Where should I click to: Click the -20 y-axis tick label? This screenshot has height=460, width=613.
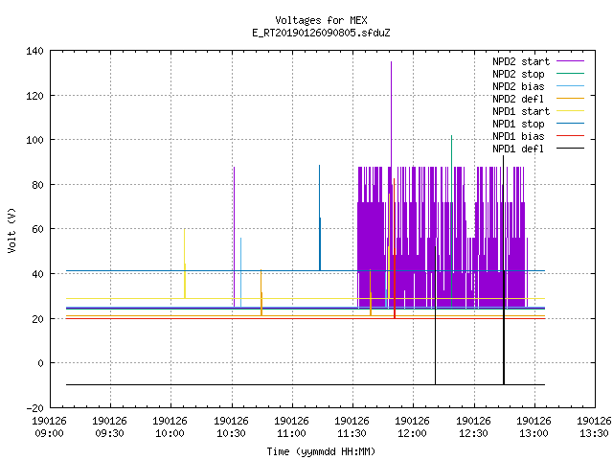coord(34,408)
